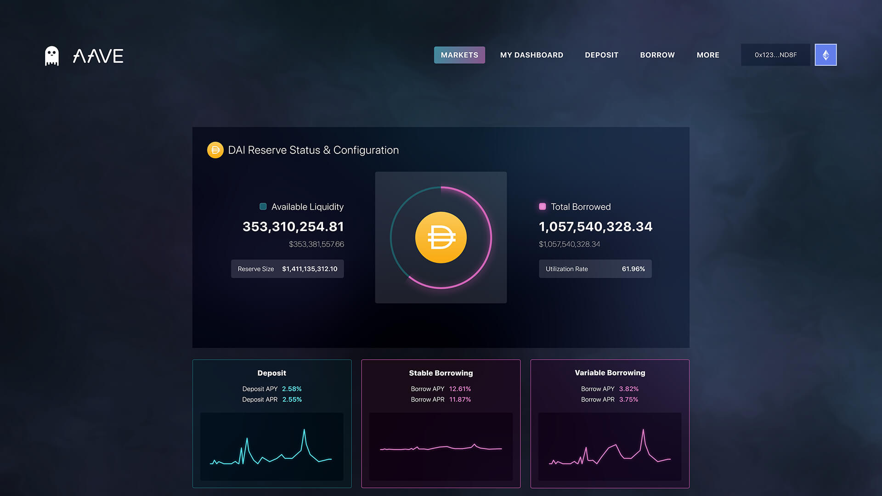Open the Borrow menu item
This screenshot has width=882, height=496.
pyautogui.click(x=657, y=55)
